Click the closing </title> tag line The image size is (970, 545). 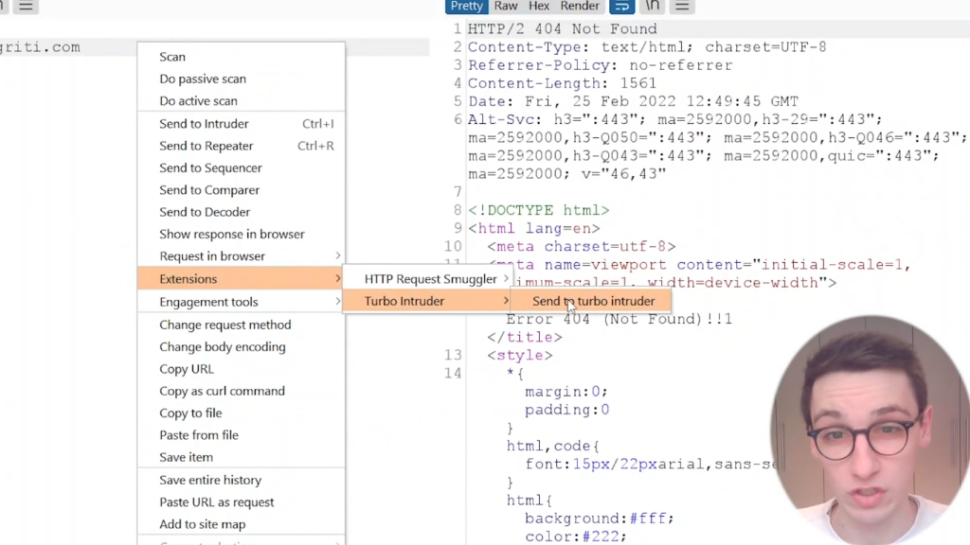[x=525, y=338]
